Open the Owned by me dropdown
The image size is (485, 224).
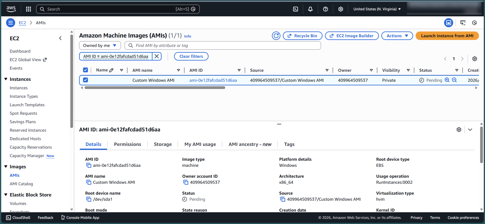tap(100, 45)
